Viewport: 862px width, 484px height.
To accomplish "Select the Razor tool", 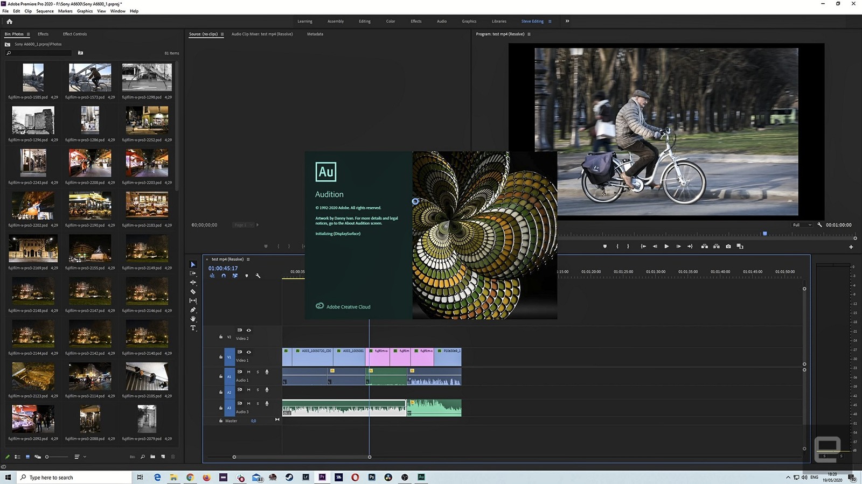I will [193, 292].
